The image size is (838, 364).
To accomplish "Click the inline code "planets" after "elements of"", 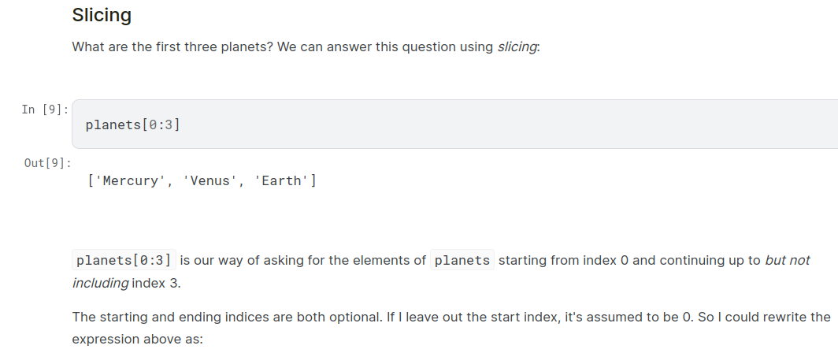I will click(462, 260).
